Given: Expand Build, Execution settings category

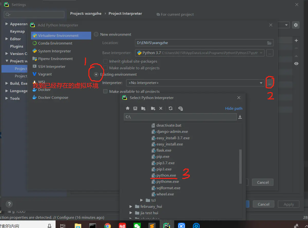Looking at the screenshot, I should 7,84.
